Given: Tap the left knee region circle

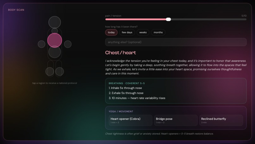Looking at the screenshot, I should [x=50, y=72].
